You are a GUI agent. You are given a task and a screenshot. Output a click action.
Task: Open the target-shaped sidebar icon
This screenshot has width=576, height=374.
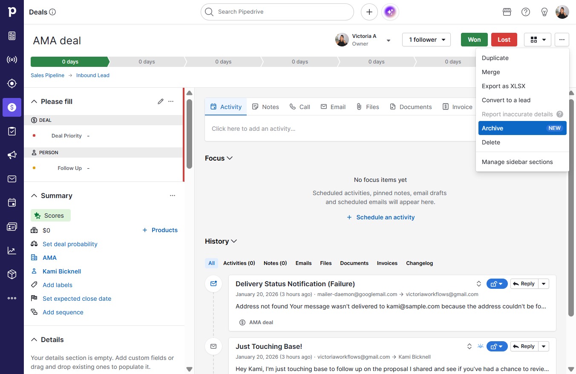12,83
